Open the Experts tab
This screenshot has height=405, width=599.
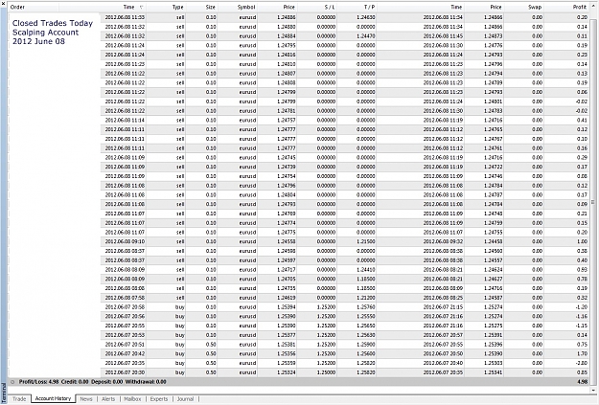pos(159,399)
